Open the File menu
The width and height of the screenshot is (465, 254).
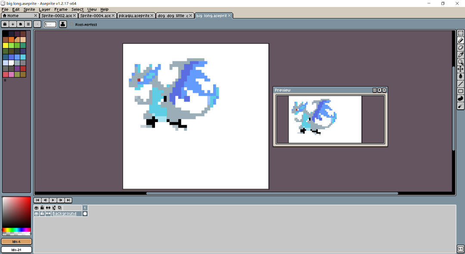pos(5,9)
